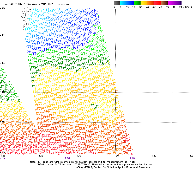
Task: Click the blue 10-15 knots legend color
Action: click(x=130, y=3)
